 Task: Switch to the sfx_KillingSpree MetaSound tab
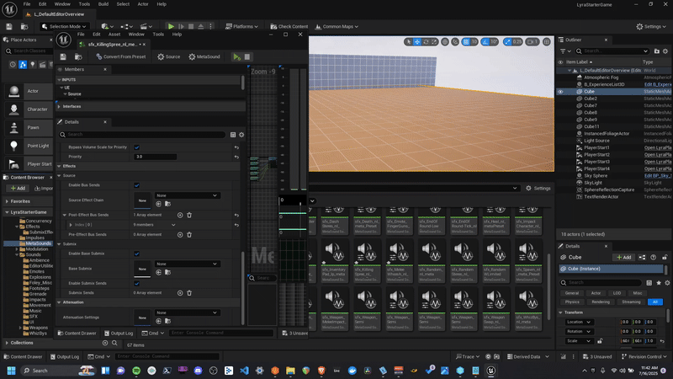(x=113, y=45)
